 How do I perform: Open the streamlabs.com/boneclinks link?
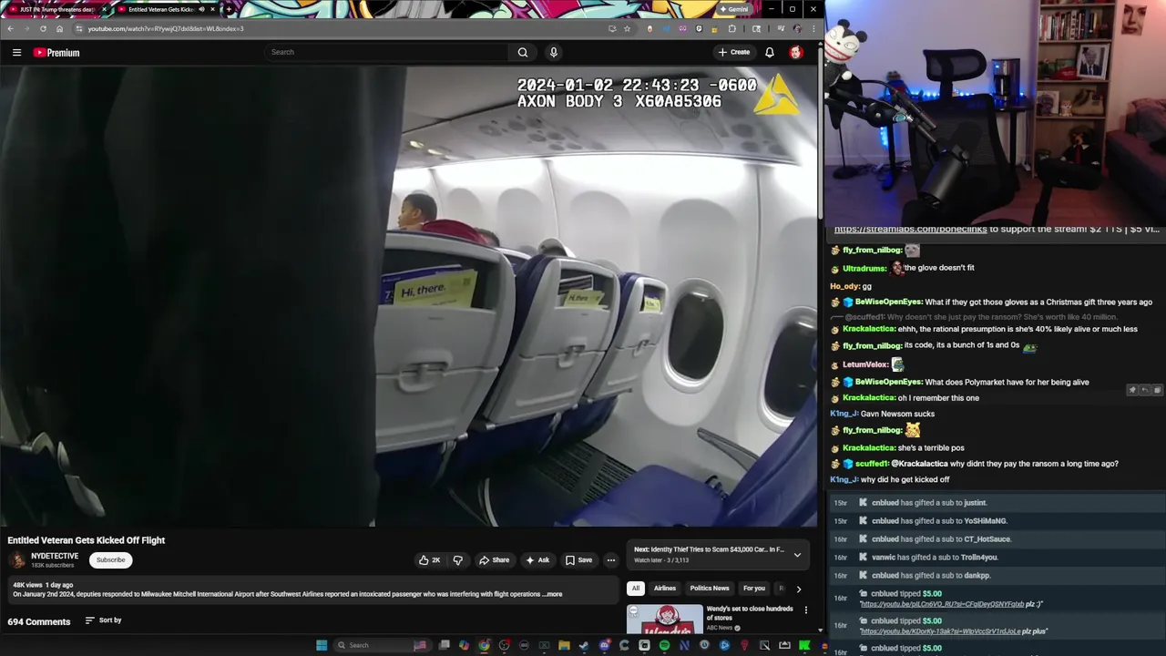[910, 230]
